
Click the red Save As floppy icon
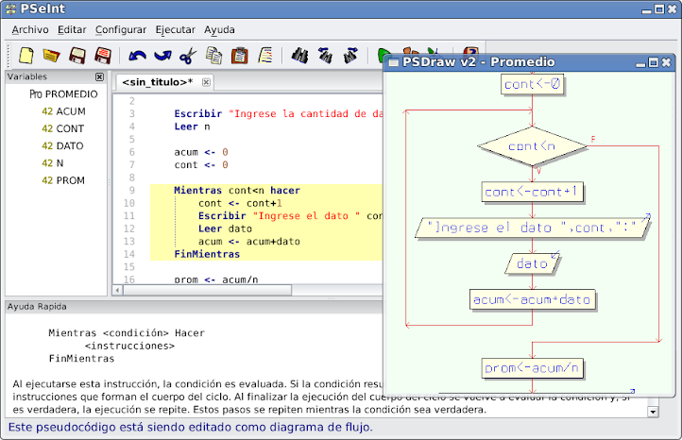click(x=103, y=55)
